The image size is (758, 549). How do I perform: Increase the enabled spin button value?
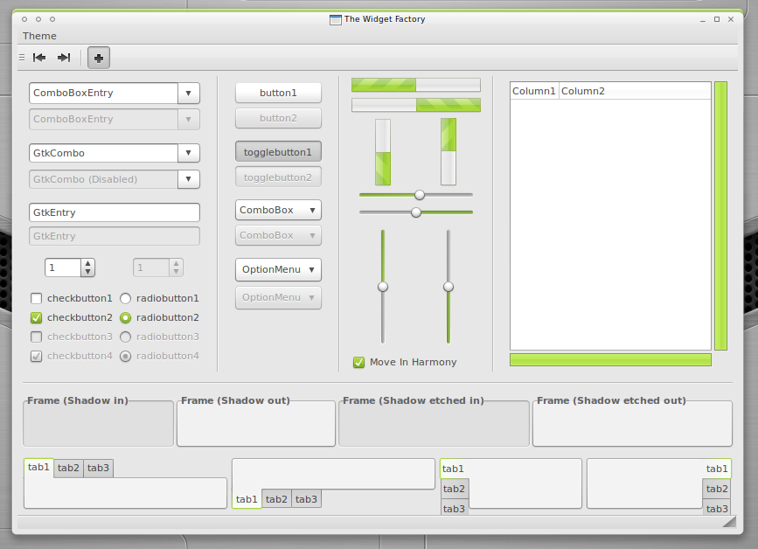[87, 263]
